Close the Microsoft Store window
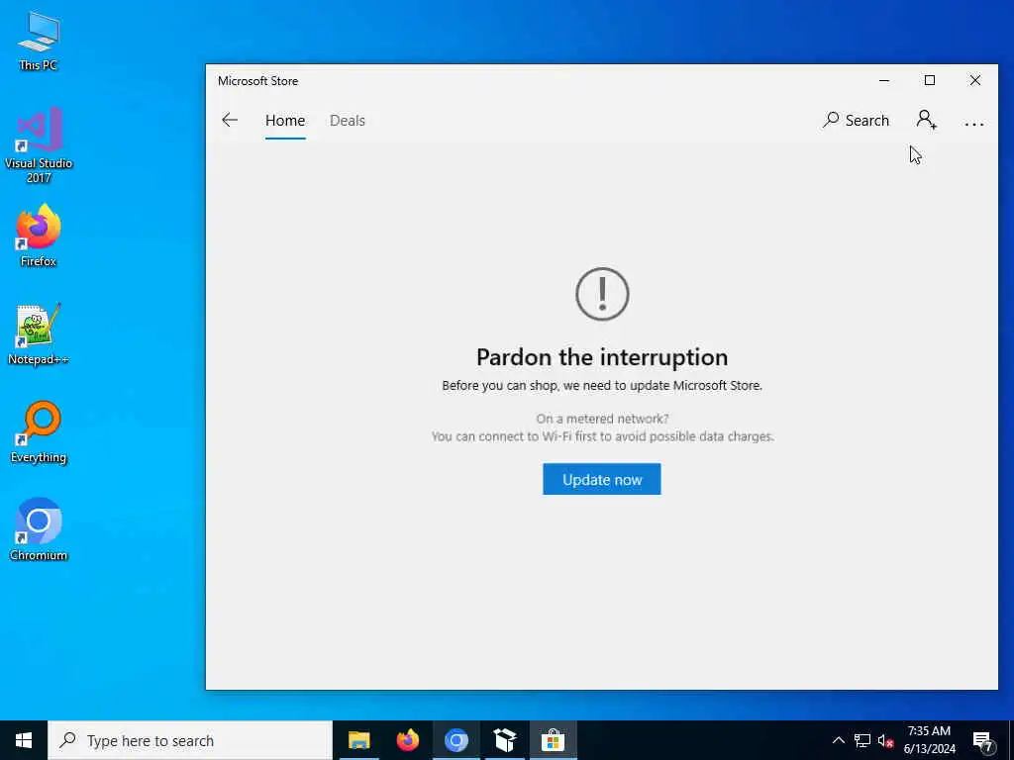 [975, 80]
